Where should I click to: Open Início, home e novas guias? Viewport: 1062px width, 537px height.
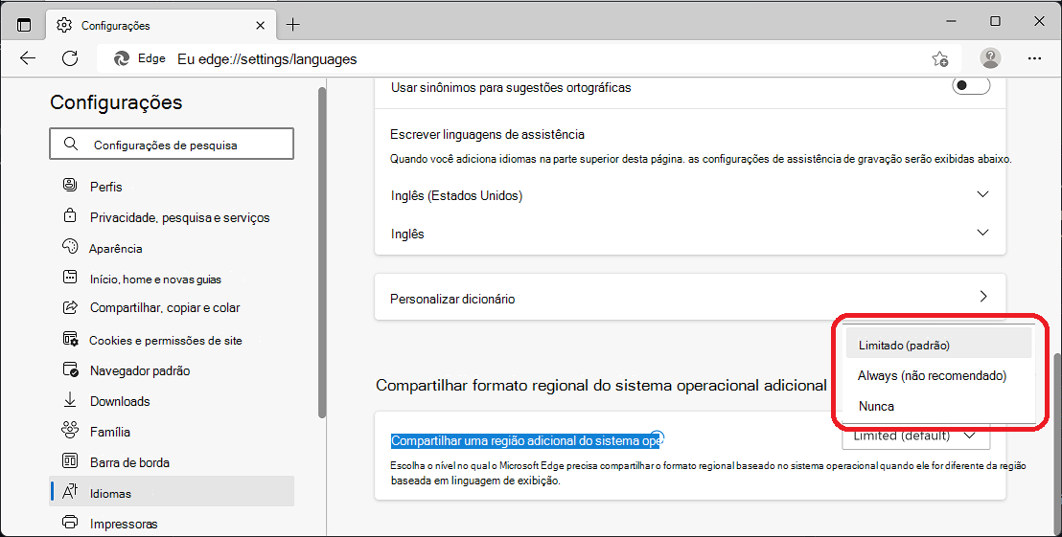pyautogui.click(x=172, y=279)
